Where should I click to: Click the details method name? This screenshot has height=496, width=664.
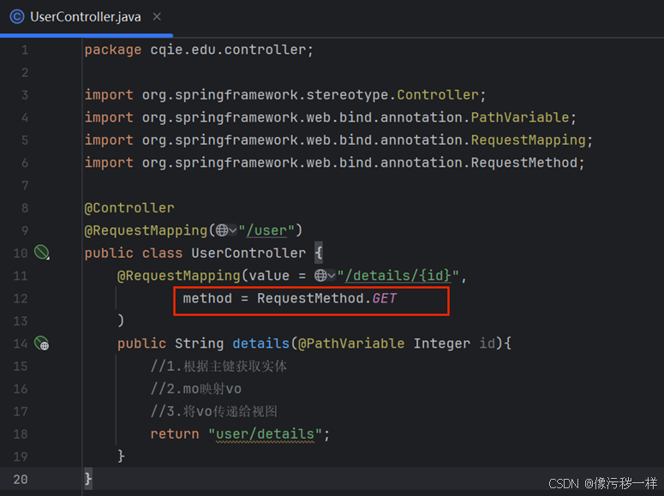click(x=260, y=344)
